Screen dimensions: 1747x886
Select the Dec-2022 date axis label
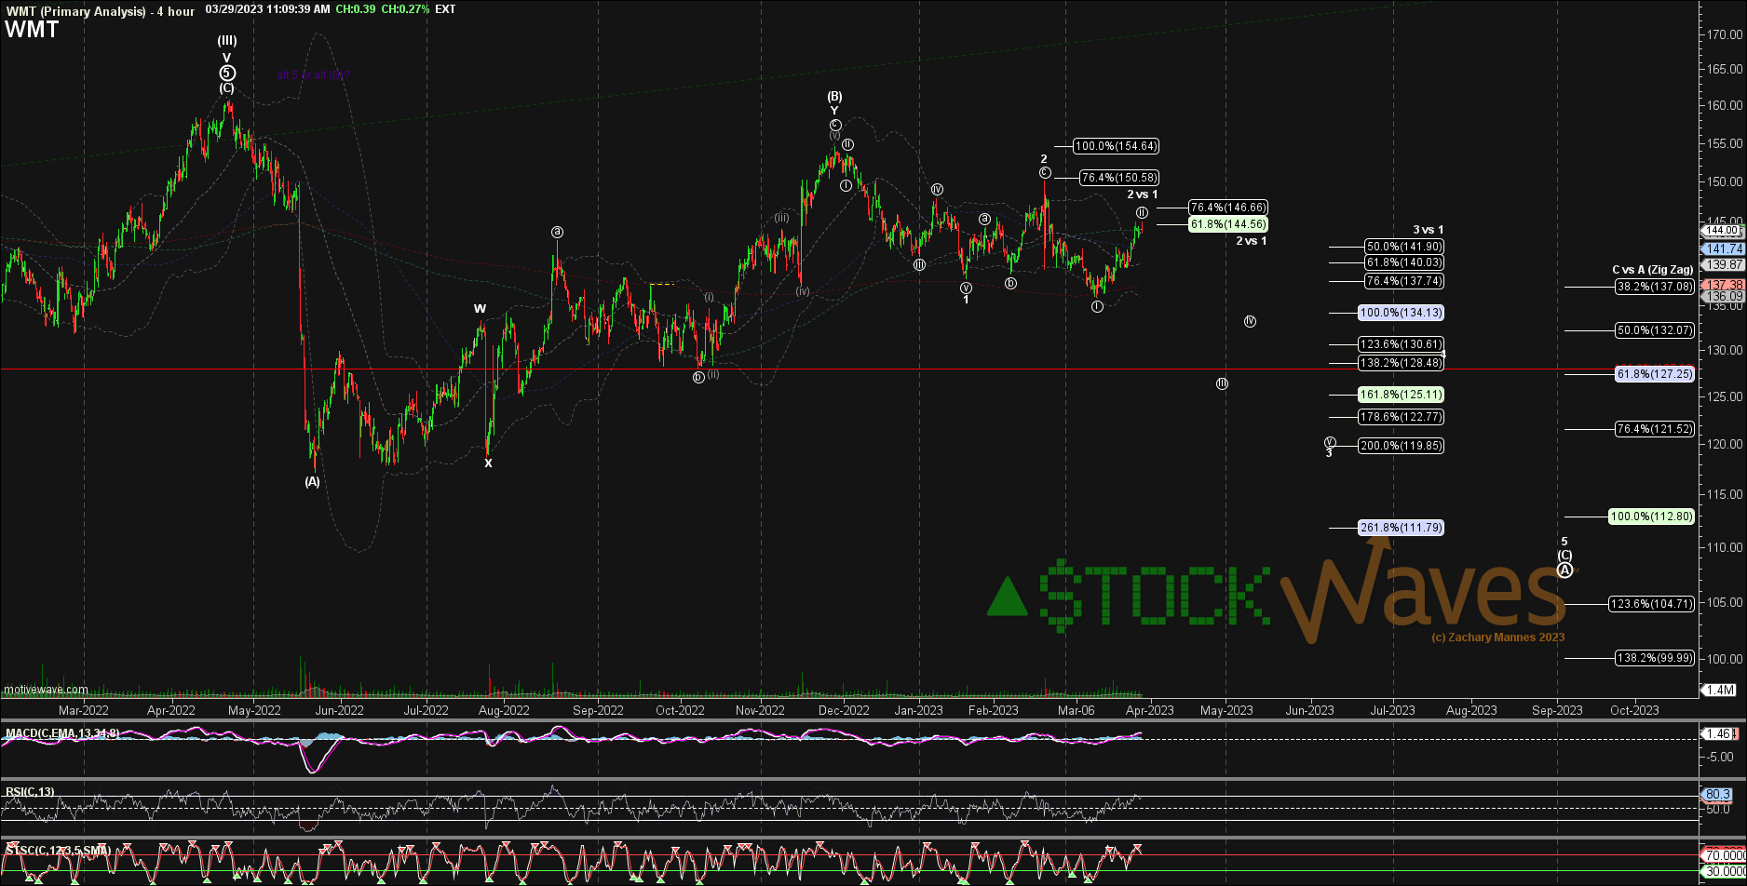tap(844, 710)
